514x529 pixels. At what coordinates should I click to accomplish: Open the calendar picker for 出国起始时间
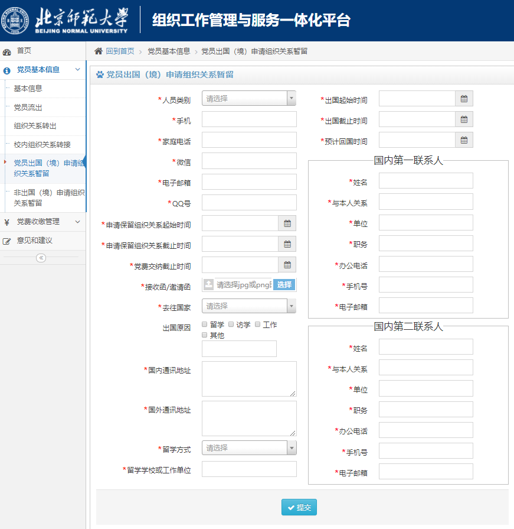click(464, 98)
